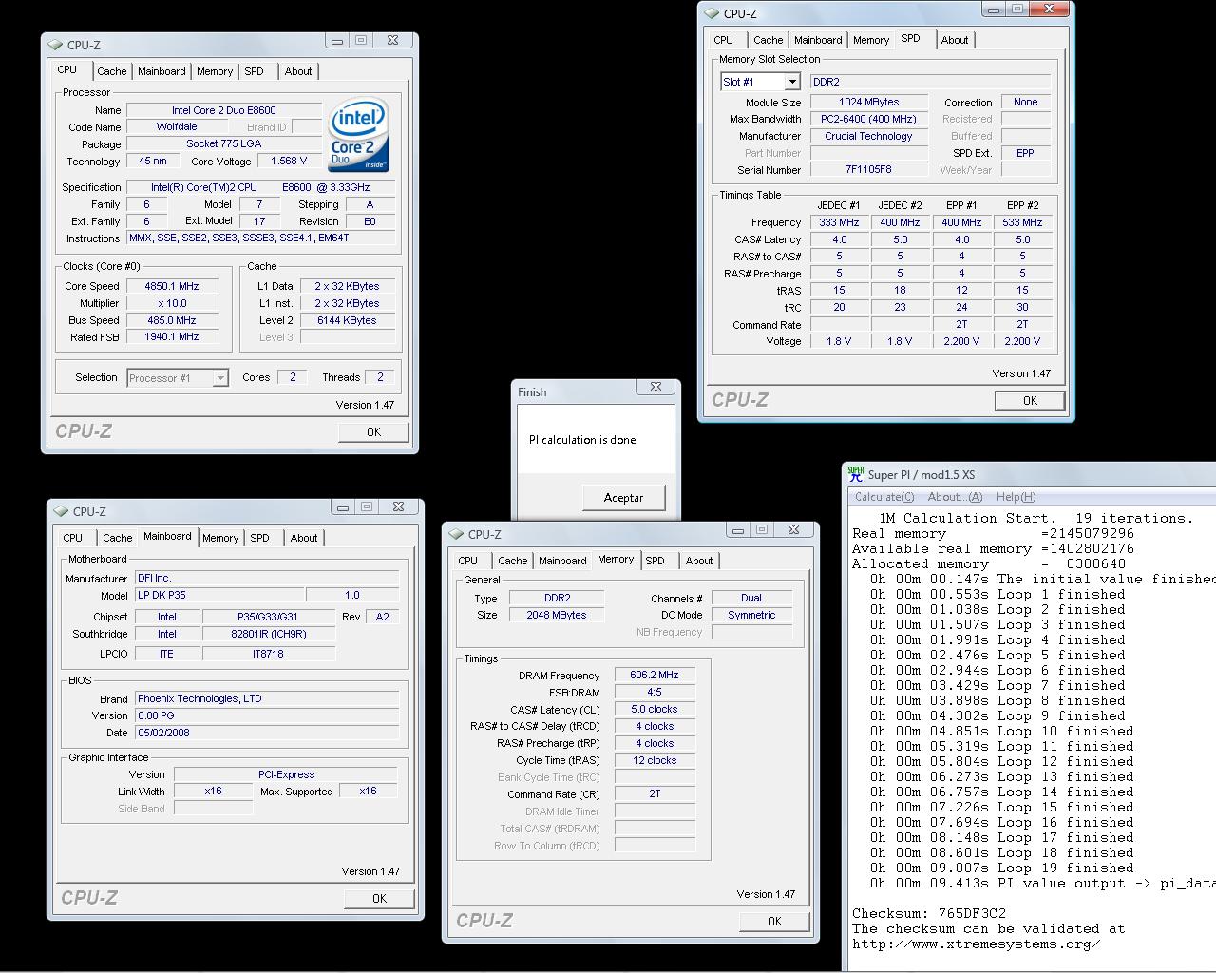Open the About...(A) menu in Super PI

click(955, 497)
